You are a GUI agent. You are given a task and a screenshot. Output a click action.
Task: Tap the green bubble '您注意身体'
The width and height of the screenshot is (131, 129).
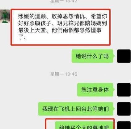(x=95, y=90)
